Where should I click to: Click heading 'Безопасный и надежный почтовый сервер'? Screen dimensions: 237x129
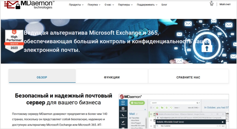(63, 99)
